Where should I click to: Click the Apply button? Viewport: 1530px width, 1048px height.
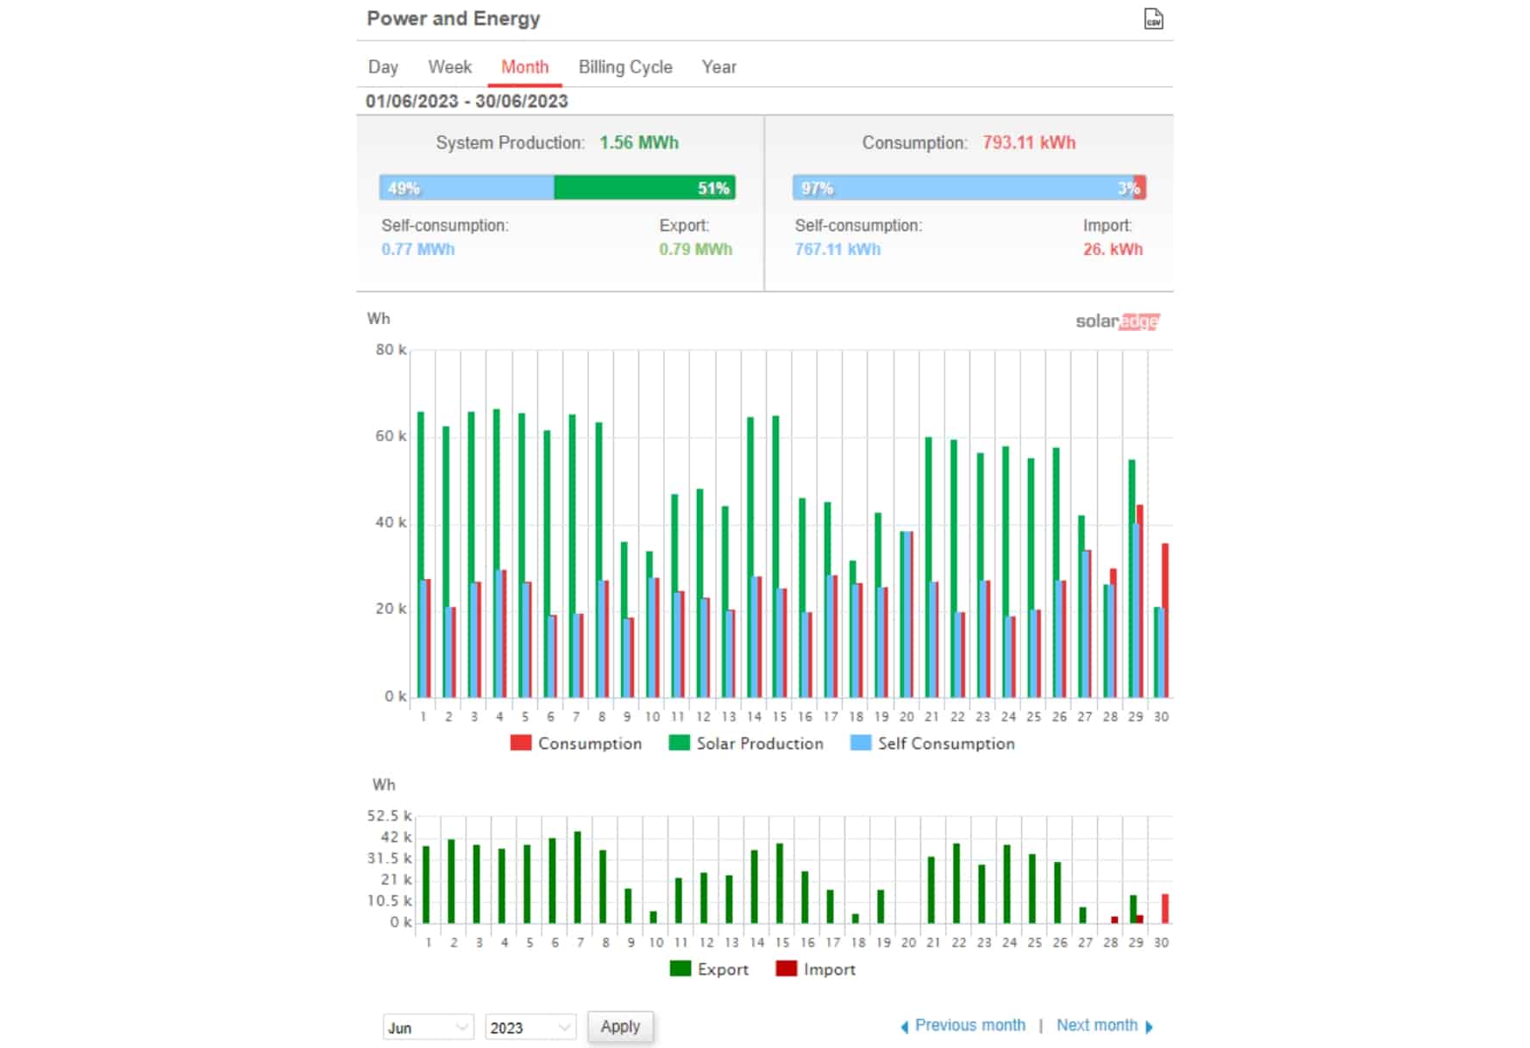click(620, 1026)
